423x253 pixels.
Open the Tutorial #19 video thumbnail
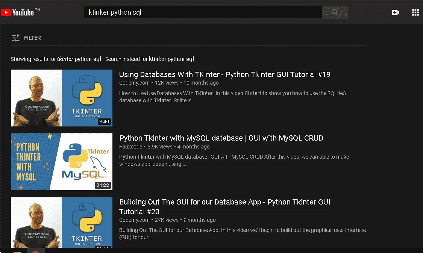point(62,98)
